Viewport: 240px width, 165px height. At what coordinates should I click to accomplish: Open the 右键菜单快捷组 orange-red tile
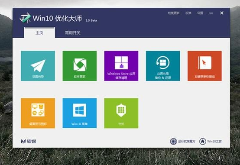coord(204,66)
